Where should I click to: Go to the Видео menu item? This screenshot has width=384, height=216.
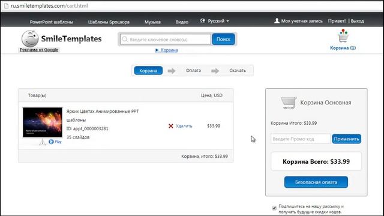(x=182, y=22)
